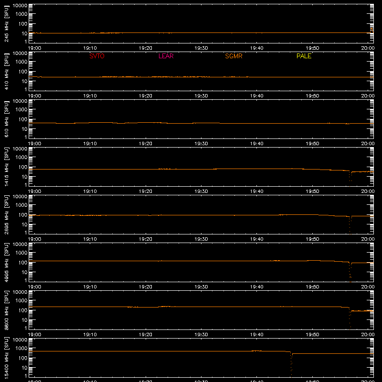Click 20:00 label under the 610 MHz panel
The width and height of the screenshot is (382, 382).
point(368,144)
